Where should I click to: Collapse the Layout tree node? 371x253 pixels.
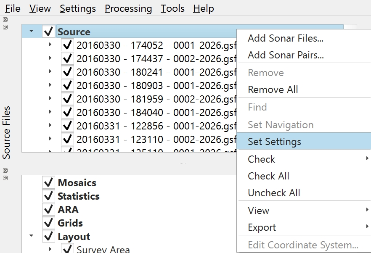(x=32, y=236)
